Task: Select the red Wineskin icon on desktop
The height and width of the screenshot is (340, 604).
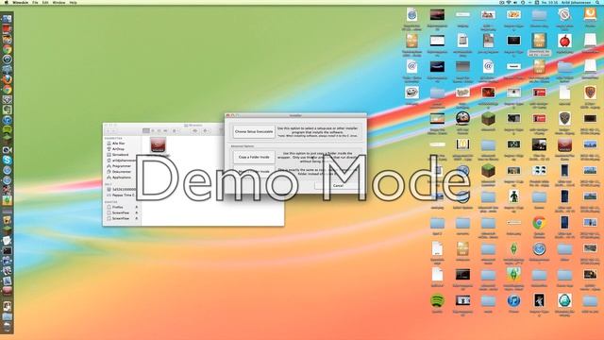Action: coord(564,144)
